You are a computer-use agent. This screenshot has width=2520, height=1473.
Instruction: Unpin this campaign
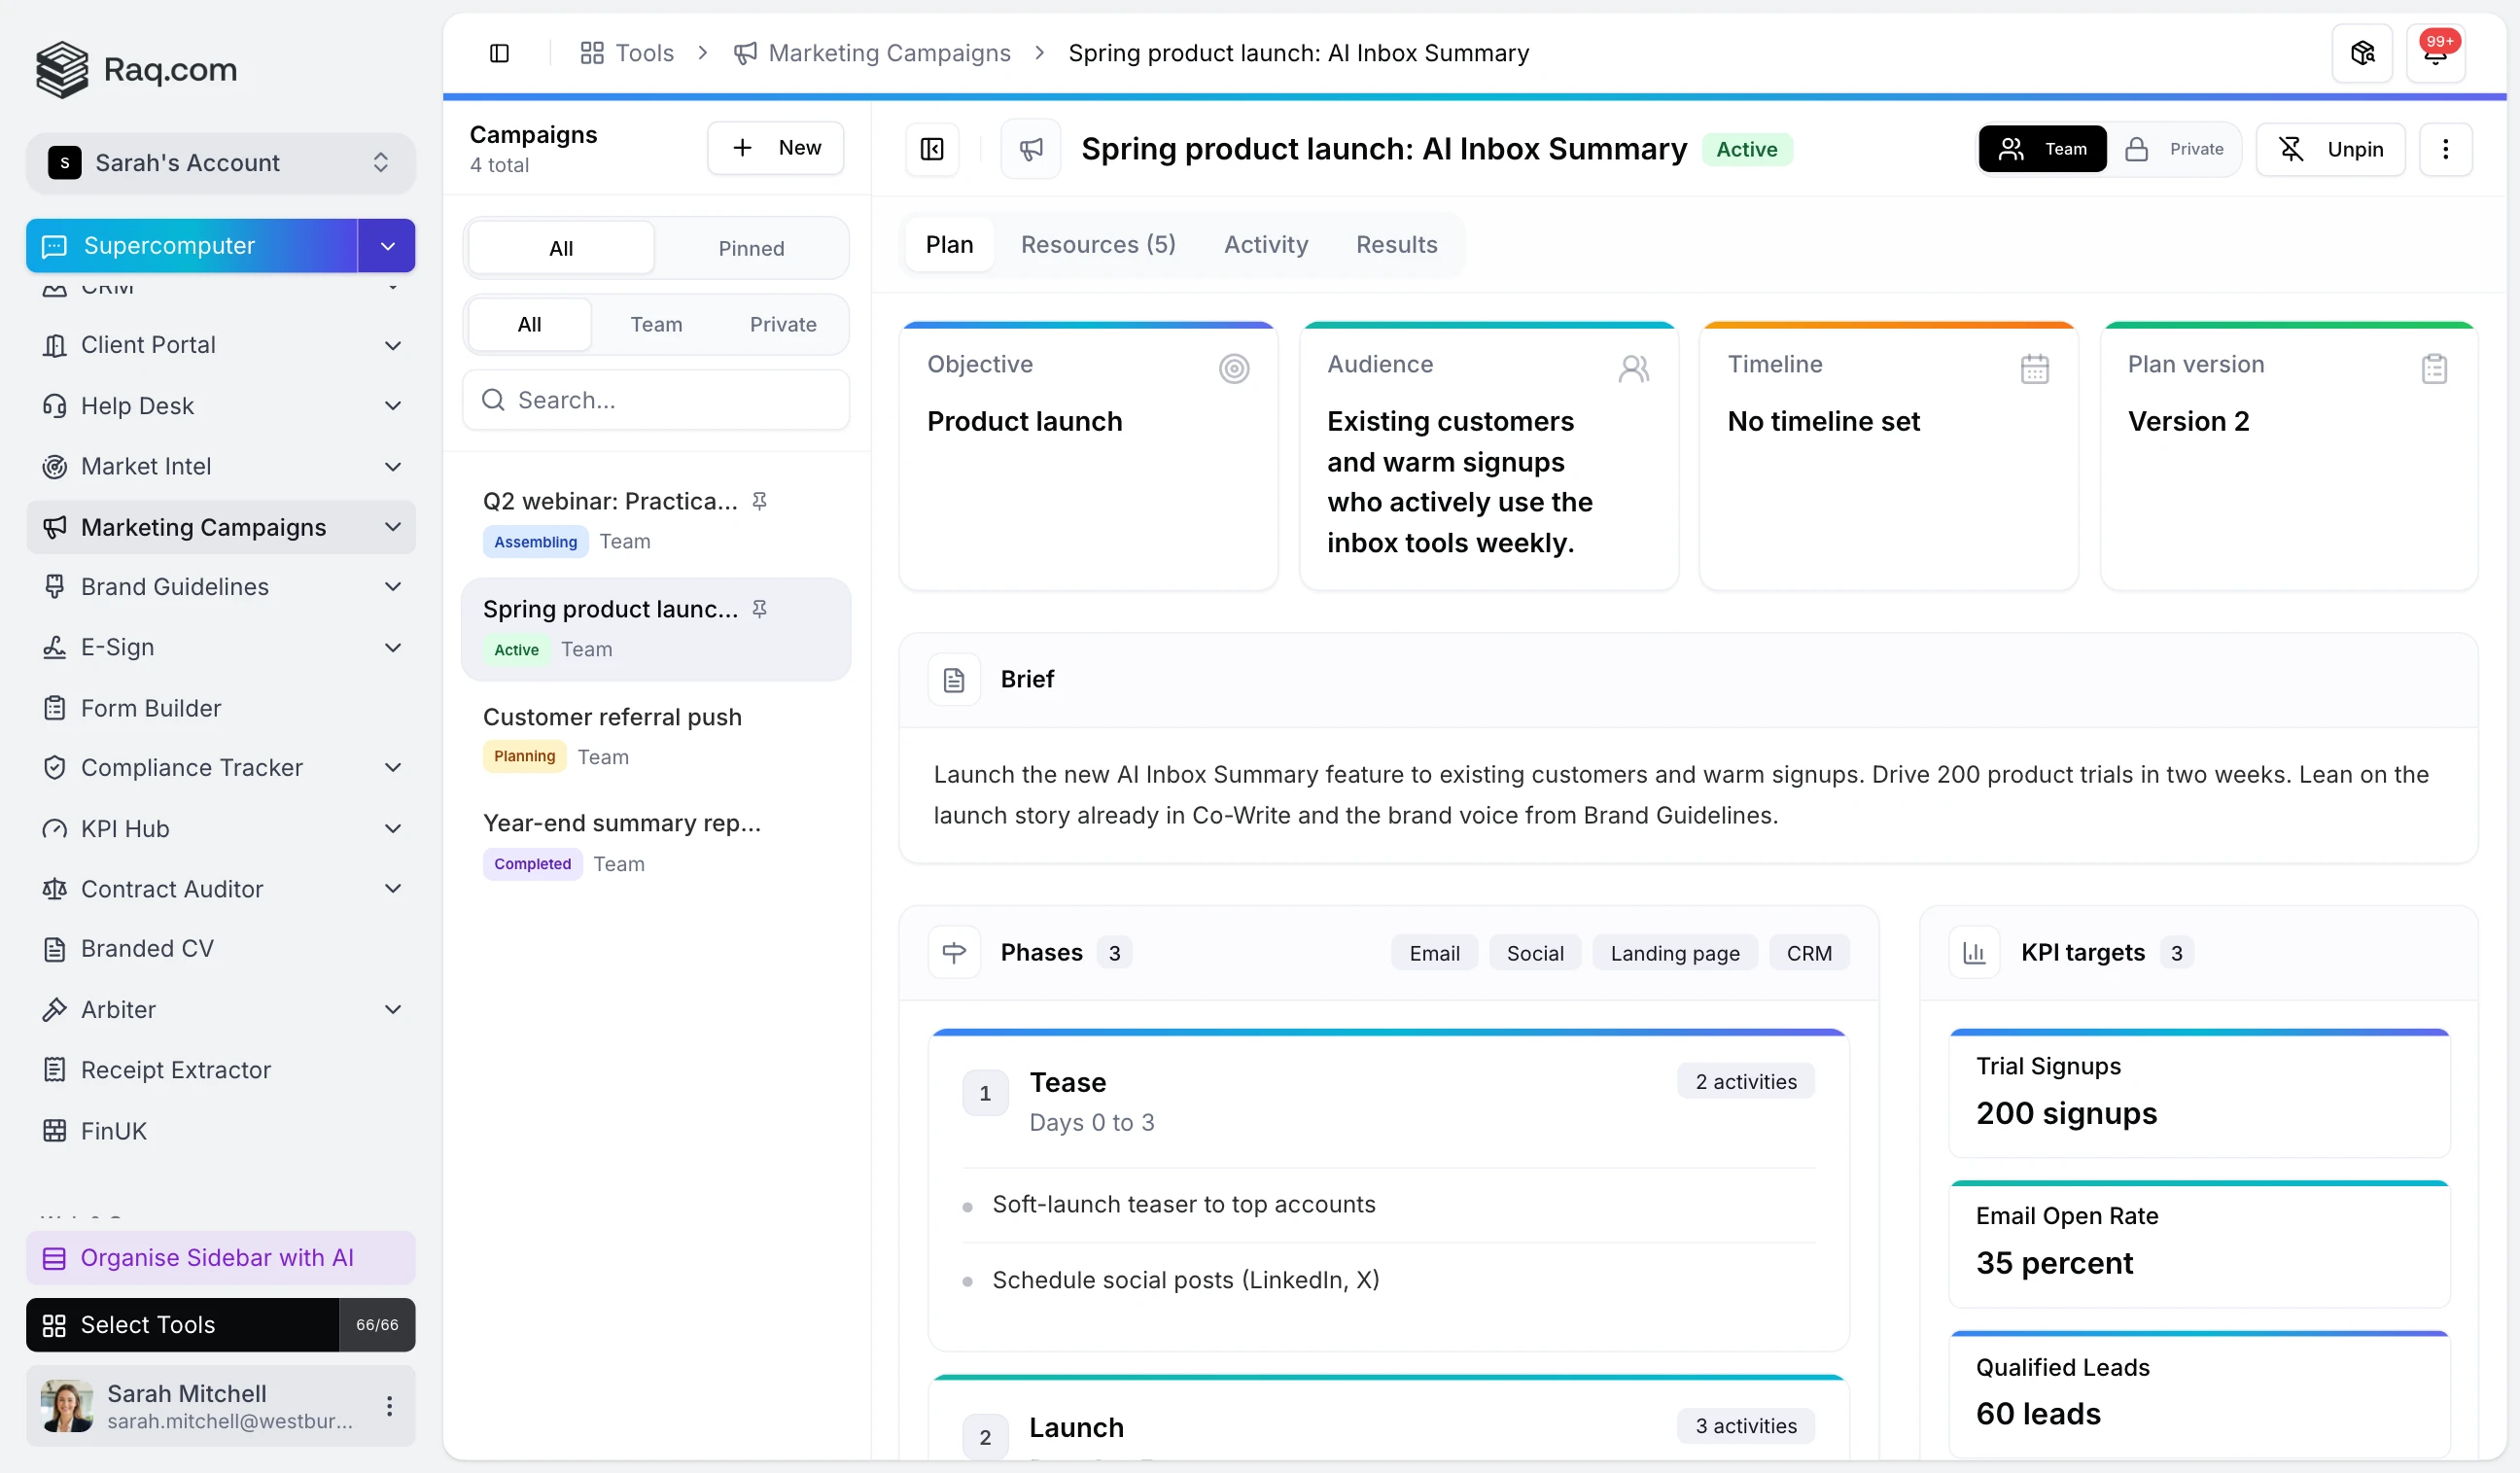pos(2330,149)
